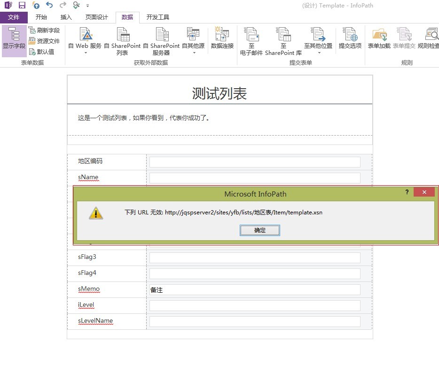Click the sFlag3 input field
This screenshot has height=365, width=439.
(x=255, y=258)
